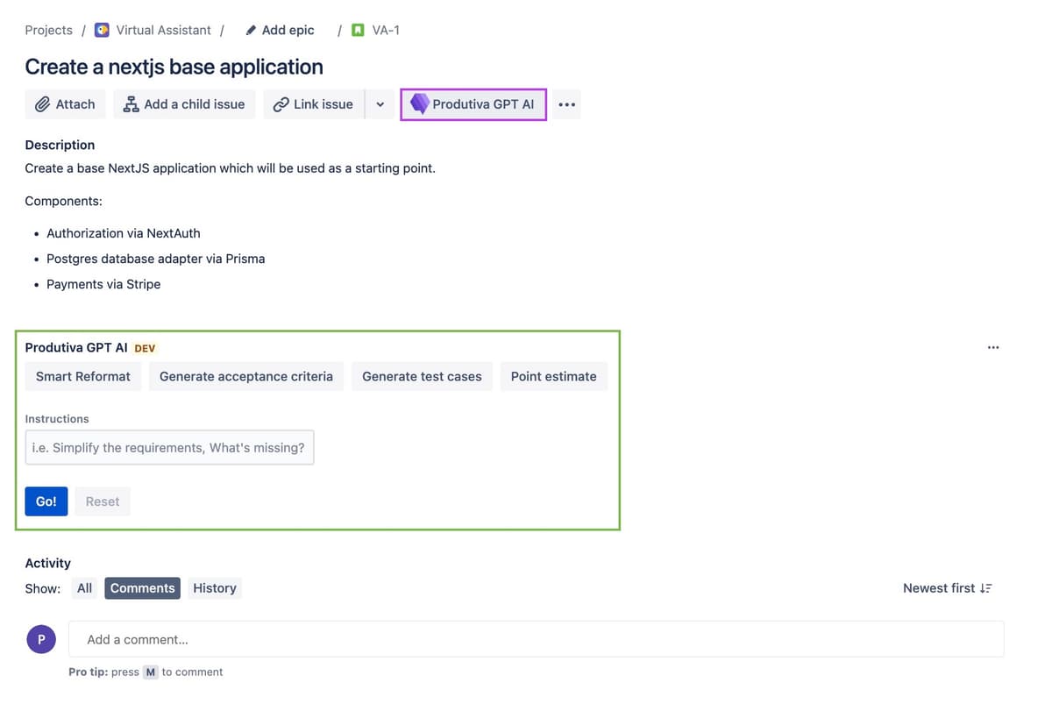
Task: Click the Attach paperclip button
Action: tap(65, 104)
